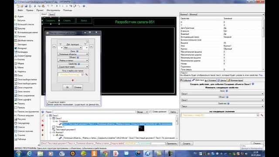279x157 pixels.
Task: Open the Полезные объекты dropdown in the wizard
Action: pos(73,54)
